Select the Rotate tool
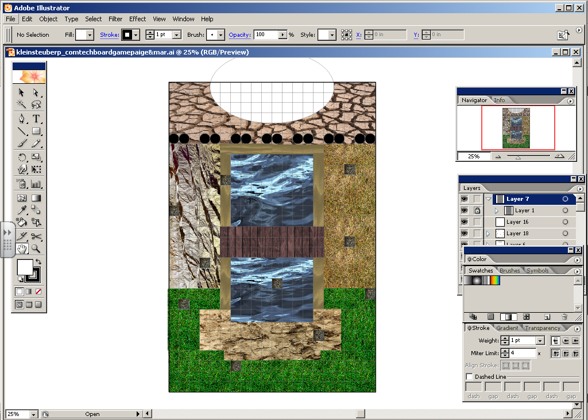Viewport: 588px width, 420px height. 21,157
